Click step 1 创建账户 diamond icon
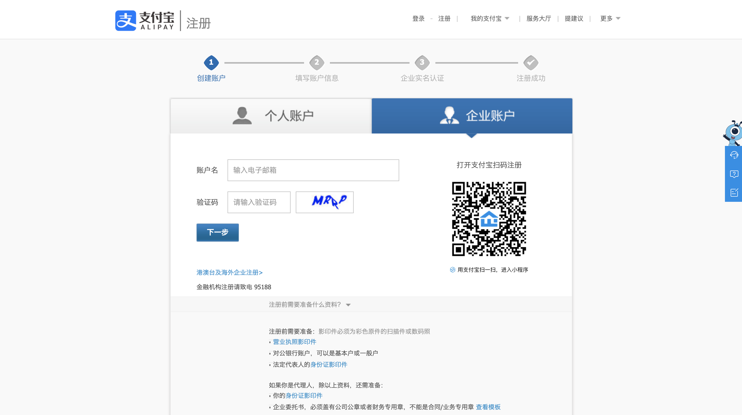This screenshot has width=742, height=415. coord(211,62)
